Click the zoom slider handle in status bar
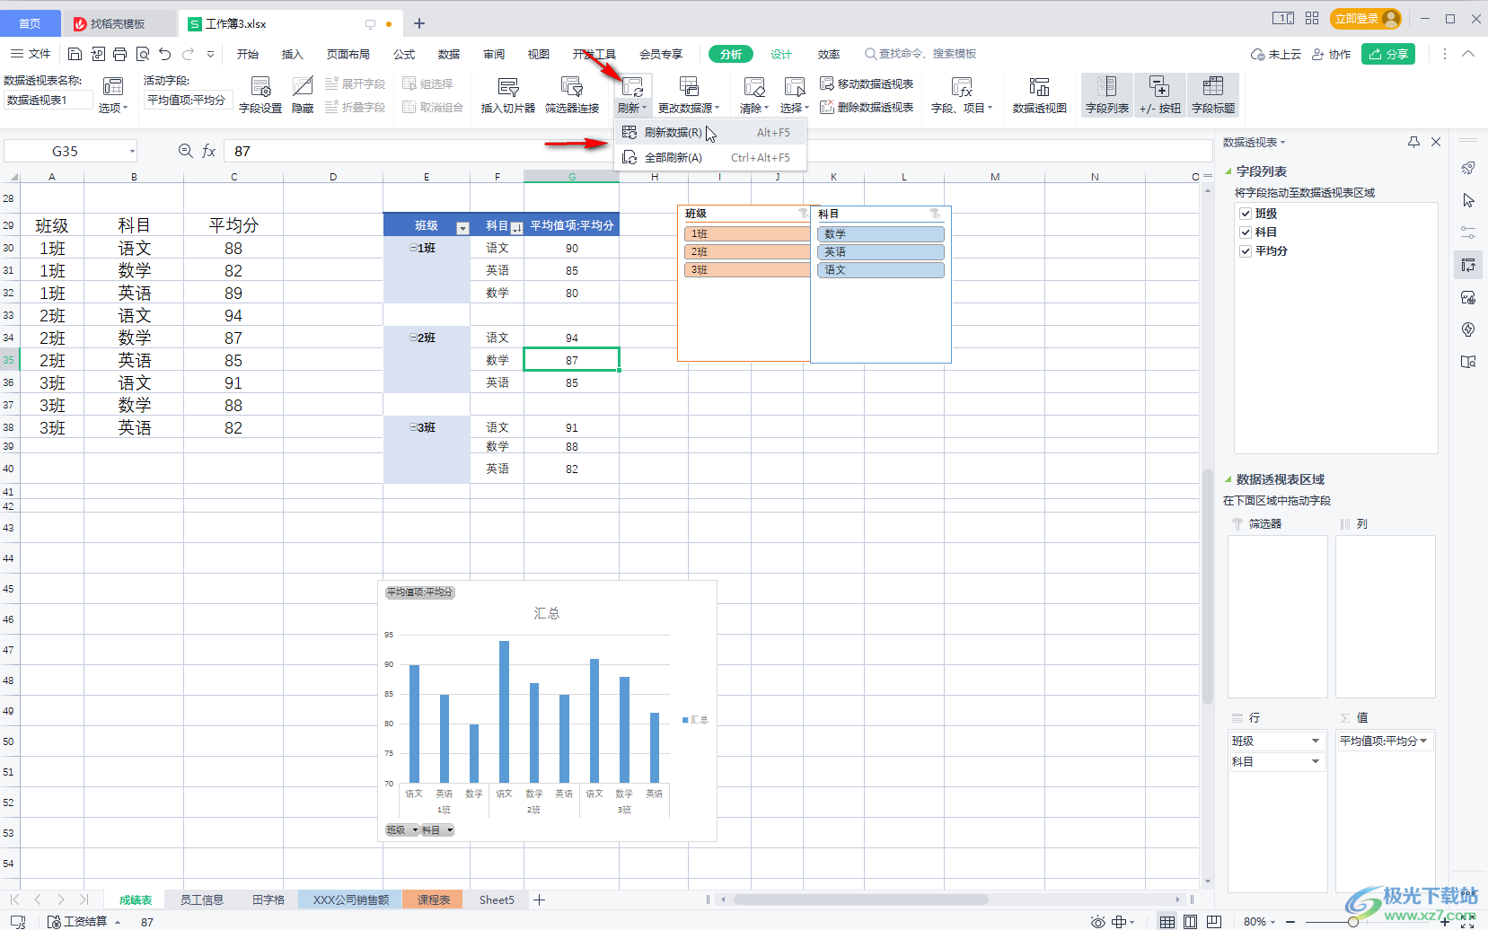Image resolution: width=1488 pixels, height=930 pixels. coord(1352,922)
